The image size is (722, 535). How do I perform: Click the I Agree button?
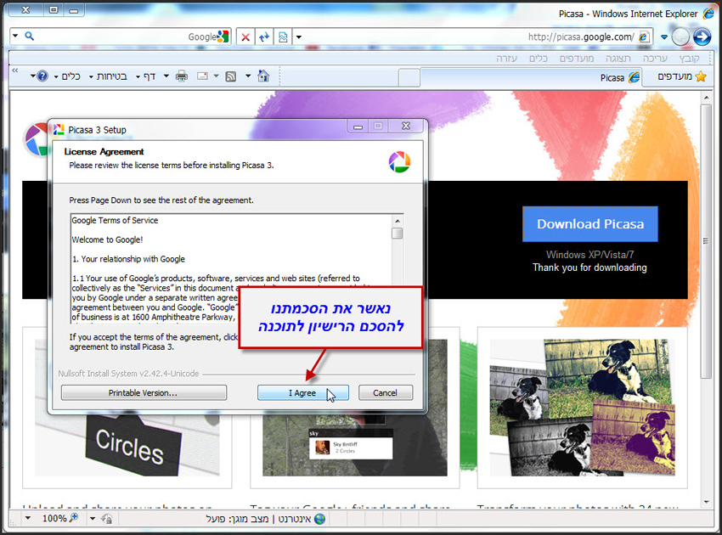(302, 392)
